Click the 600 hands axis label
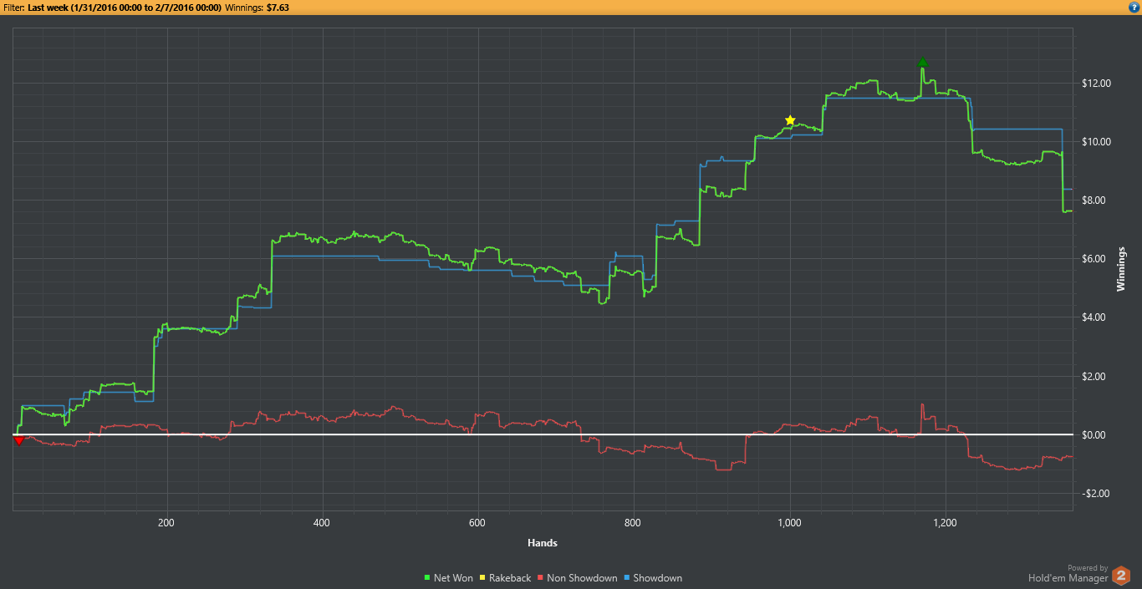Viewport: 1142px width, 589px height. click(x=477, y=523)
